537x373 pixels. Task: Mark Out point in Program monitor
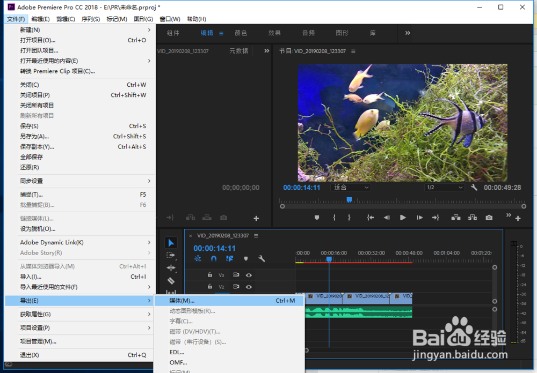click(x=349, y=218)
